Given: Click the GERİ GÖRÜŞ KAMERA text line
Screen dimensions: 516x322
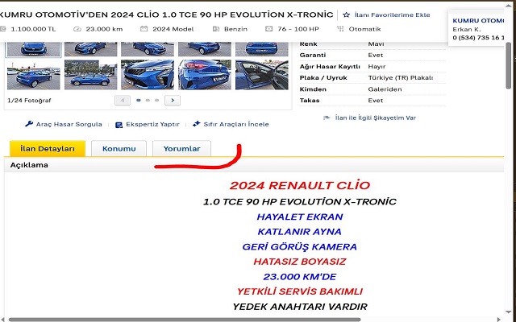Looking at the screenshot, I should tap(299, 247).
